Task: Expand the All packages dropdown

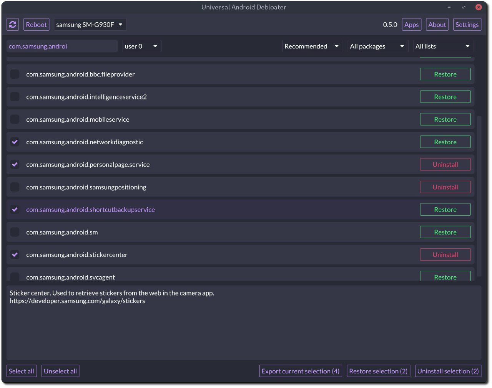Action: click(x=377, y=46)
